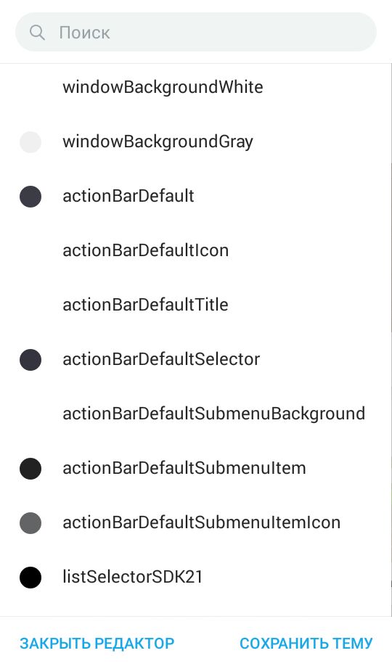Image resolution: width=392 pixels, height=669 pixels.
Task: Select the actionBarDefaultSelector row label
Action: pyautogui.click(x=161, y=360)
